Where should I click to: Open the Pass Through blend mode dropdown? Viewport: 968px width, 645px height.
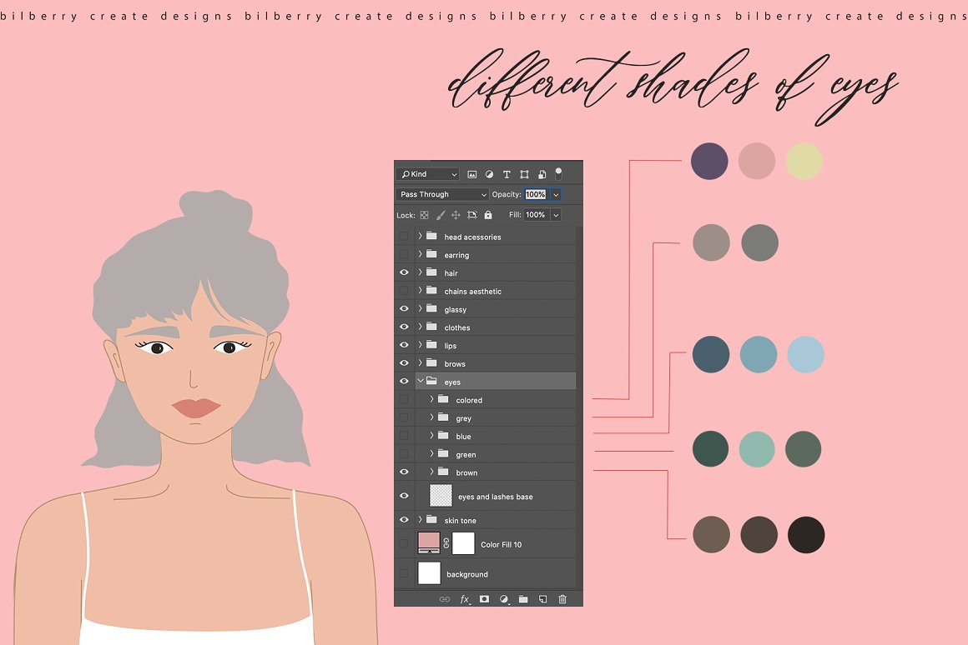click(442, 194)
